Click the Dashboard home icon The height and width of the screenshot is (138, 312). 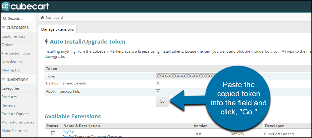tap(42, 18)
